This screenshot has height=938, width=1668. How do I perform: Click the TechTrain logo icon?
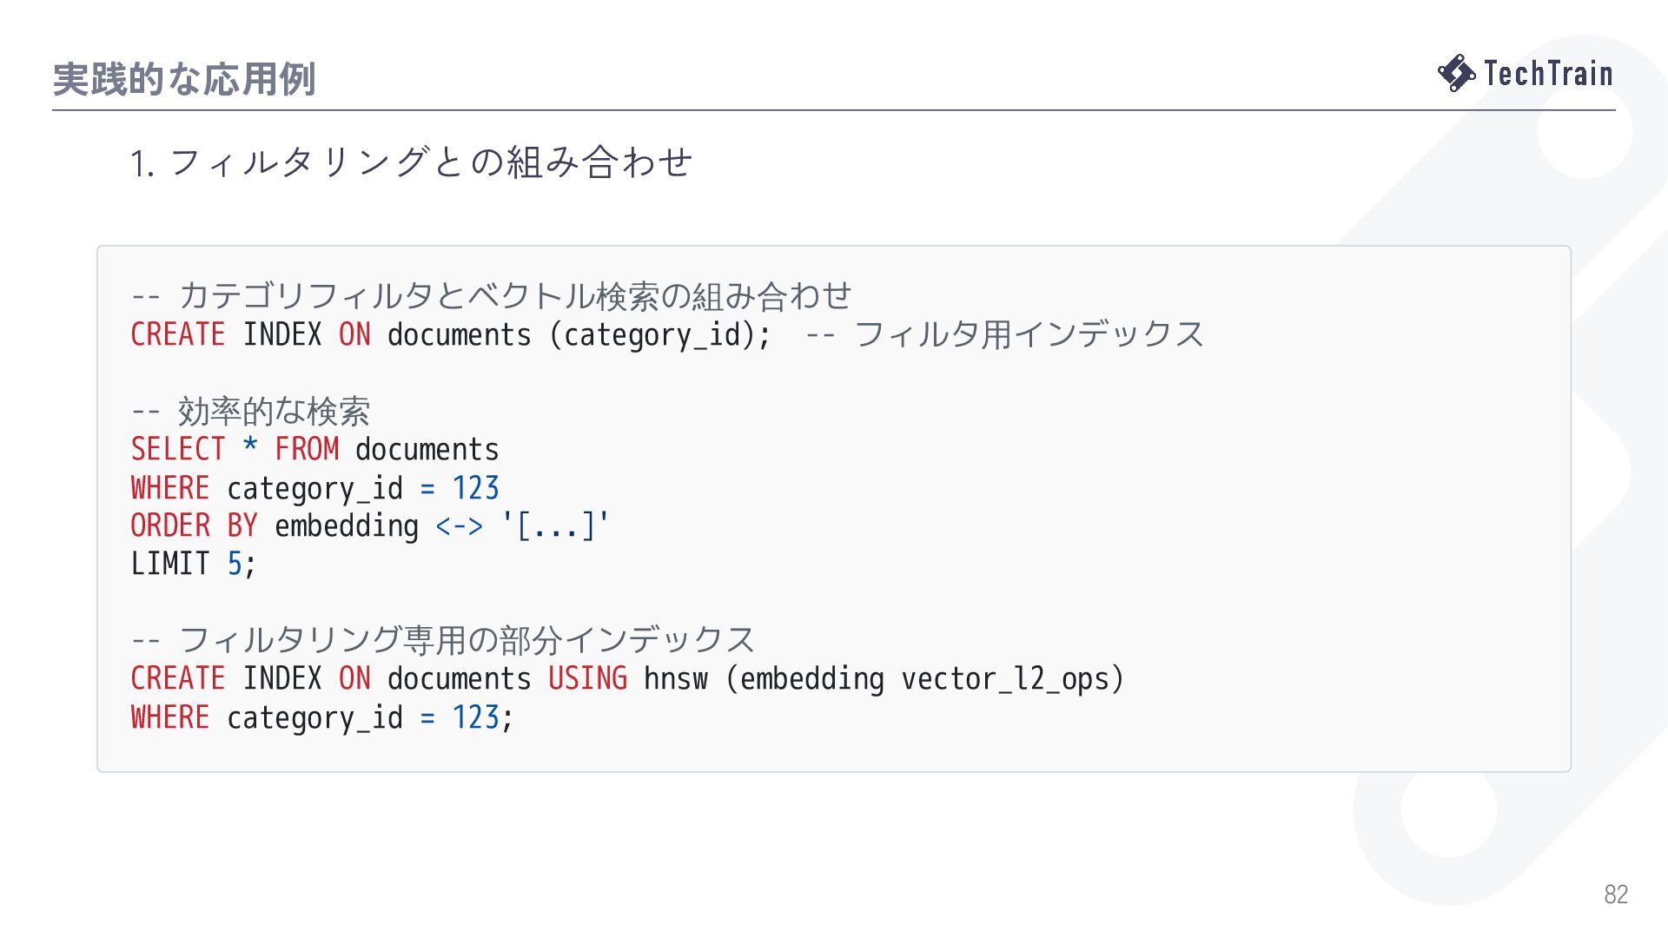pyautogui.click(x=1456, y=73)
